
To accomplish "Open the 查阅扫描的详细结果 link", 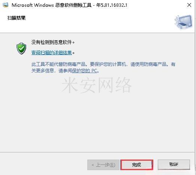I will [52, 53].
